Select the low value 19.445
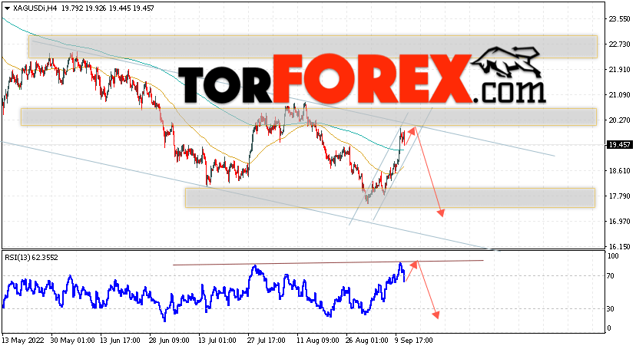The height and width of the screenshot is (349, 636). point(119,8)
